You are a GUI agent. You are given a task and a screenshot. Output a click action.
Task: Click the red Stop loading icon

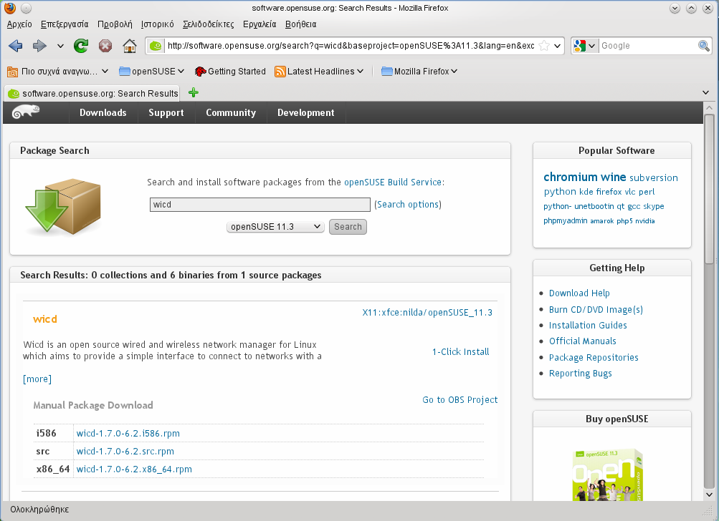(105, 46)
